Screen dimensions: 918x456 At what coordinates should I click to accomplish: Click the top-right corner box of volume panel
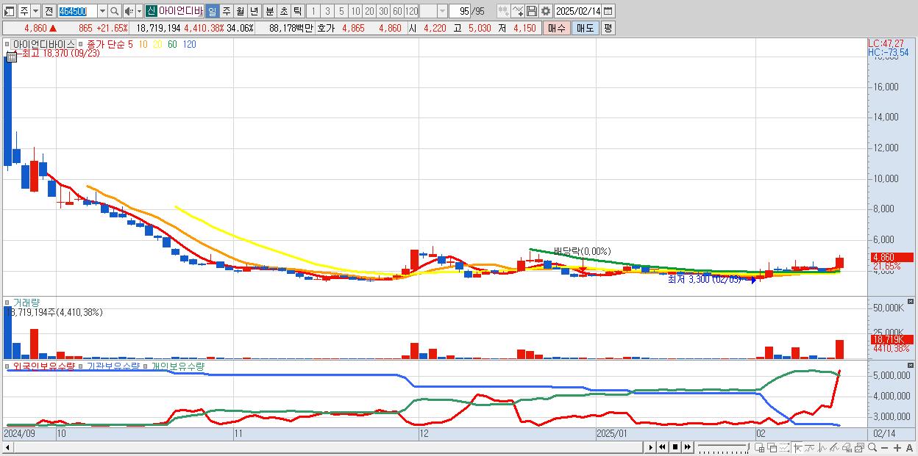pos(910,302)
